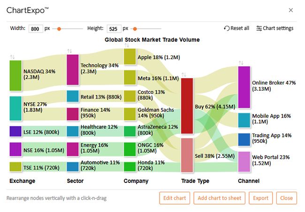This screenshot has height=212, width=305.
Task: Select the red Buy node bar
Action: [187, 106]
